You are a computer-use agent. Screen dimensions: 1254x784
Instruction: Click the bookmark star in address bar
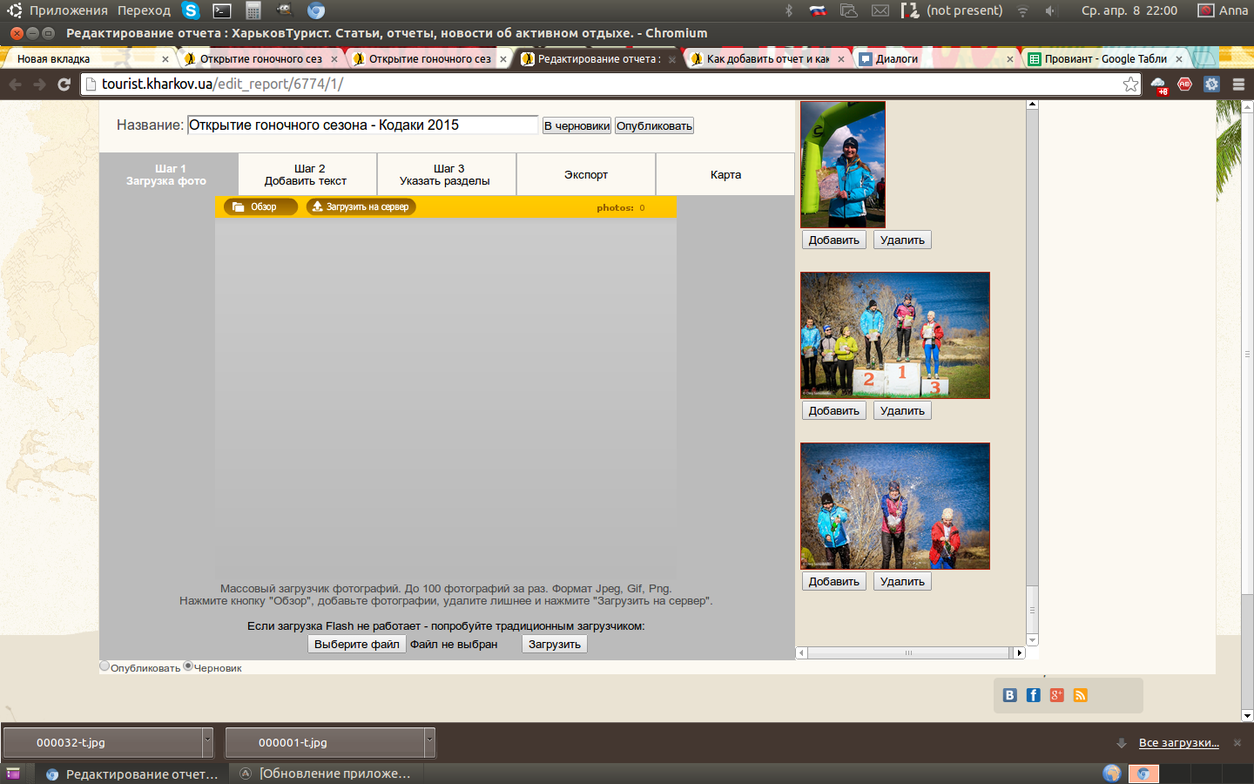(x=1130, y=84)
